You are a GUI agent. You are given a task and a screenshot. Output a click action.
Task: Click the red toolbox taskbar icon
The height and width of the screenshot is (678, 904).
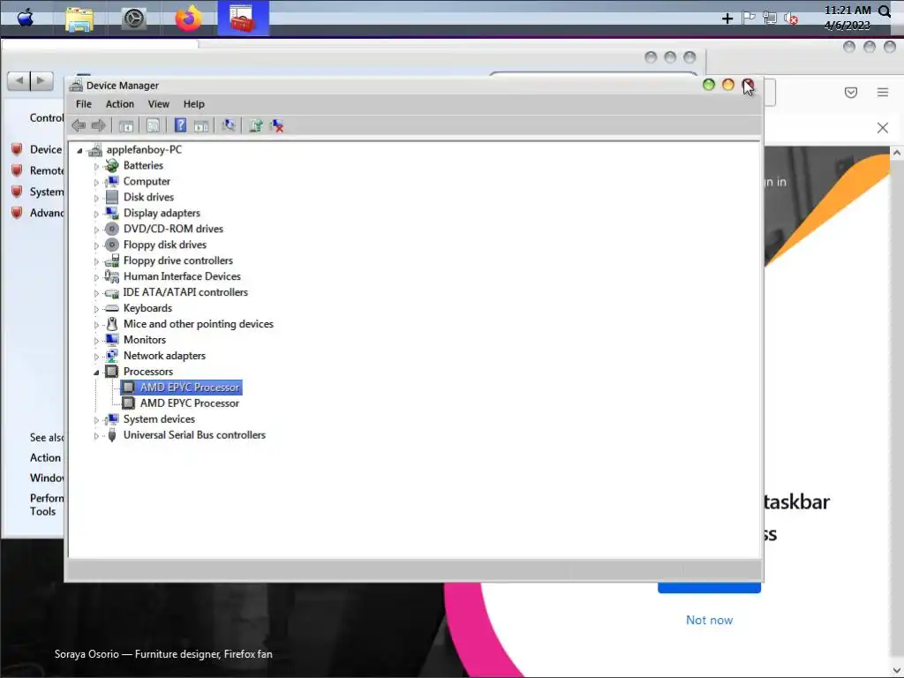243,19
